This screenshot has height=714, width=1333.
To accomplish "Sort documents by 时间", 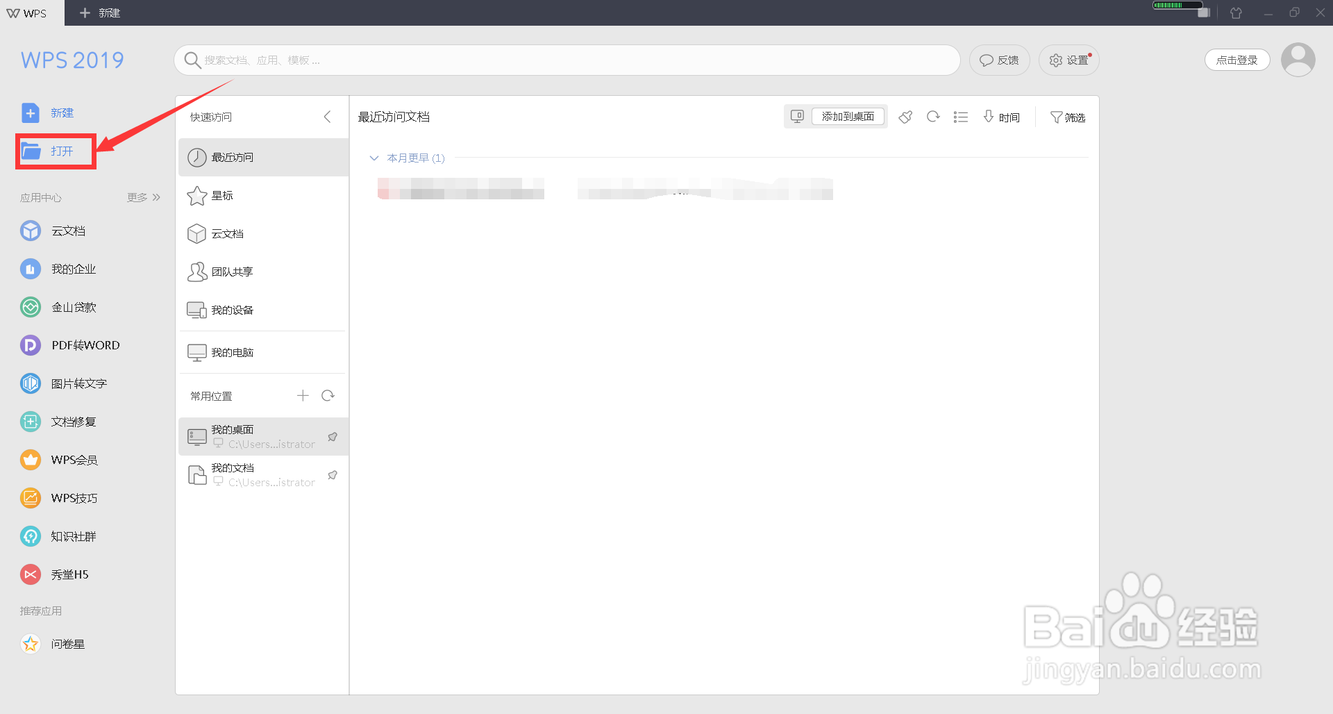I will 1002,117.
